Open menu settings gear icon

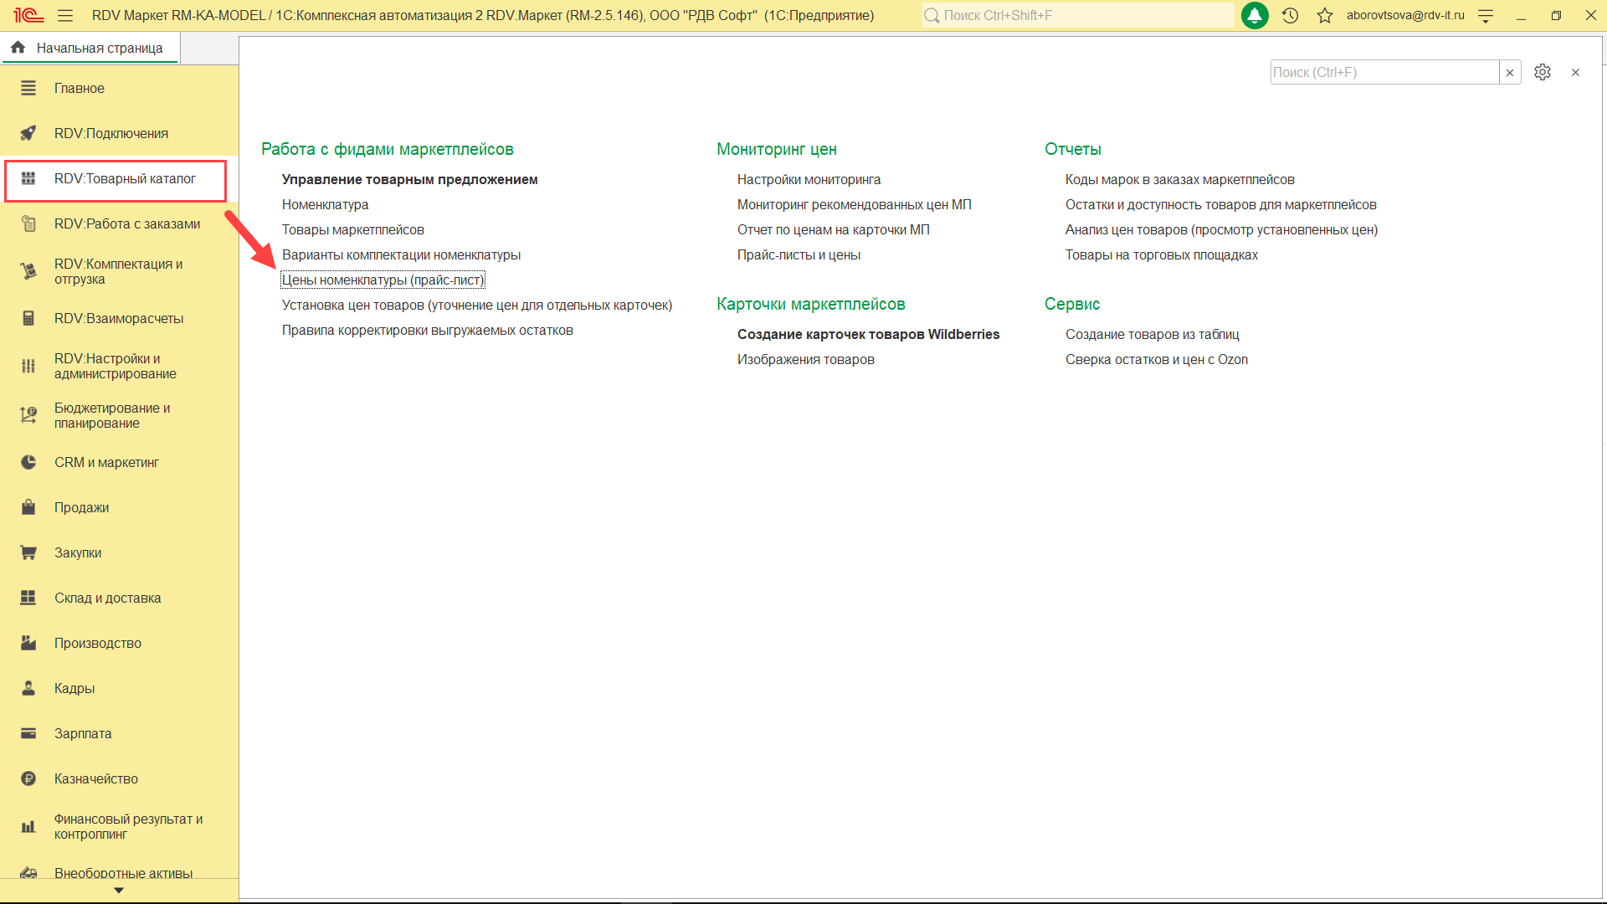(x=1542, y=72)
